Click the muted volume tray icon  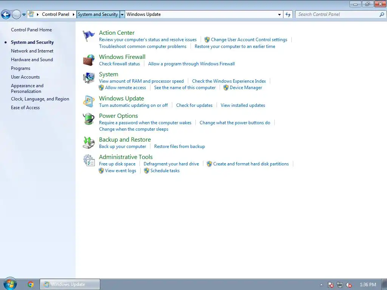(349, 285)
